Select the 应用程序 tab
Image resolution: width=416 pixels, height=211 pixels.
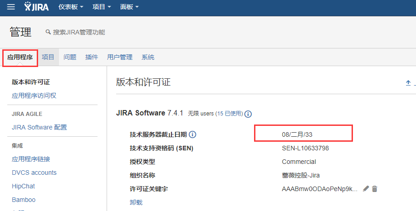coord(20,57)
